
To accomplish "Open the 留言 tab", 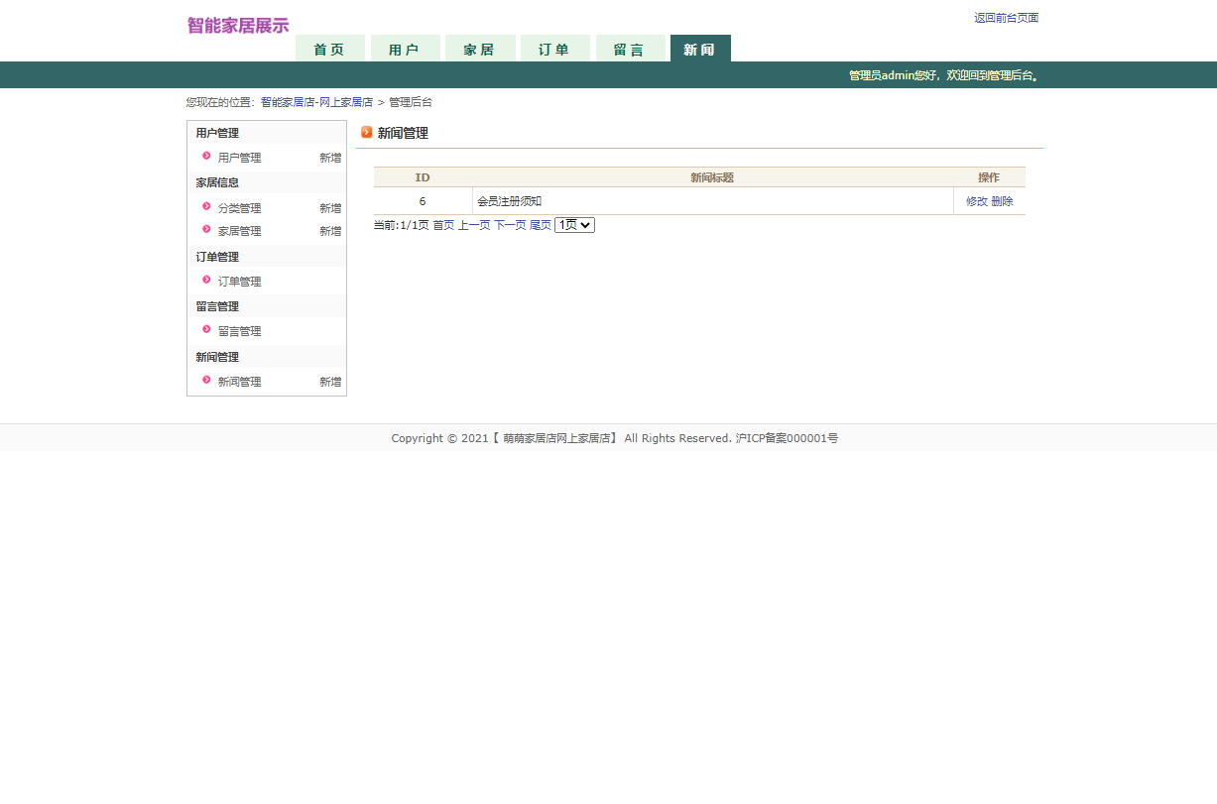I will click(631, 48).
